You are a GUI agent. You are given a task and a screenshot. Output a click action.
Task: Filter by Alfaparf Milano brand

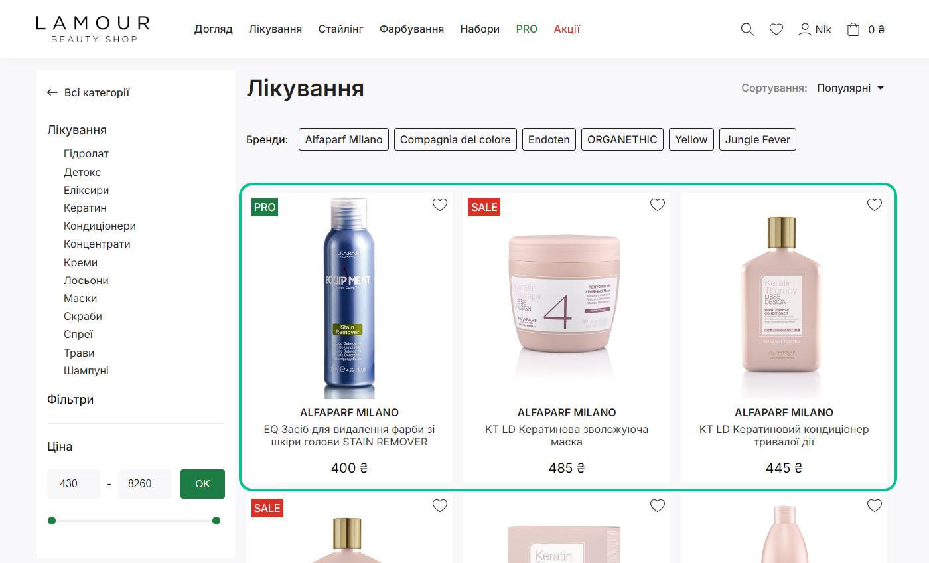tap(344, 139)
